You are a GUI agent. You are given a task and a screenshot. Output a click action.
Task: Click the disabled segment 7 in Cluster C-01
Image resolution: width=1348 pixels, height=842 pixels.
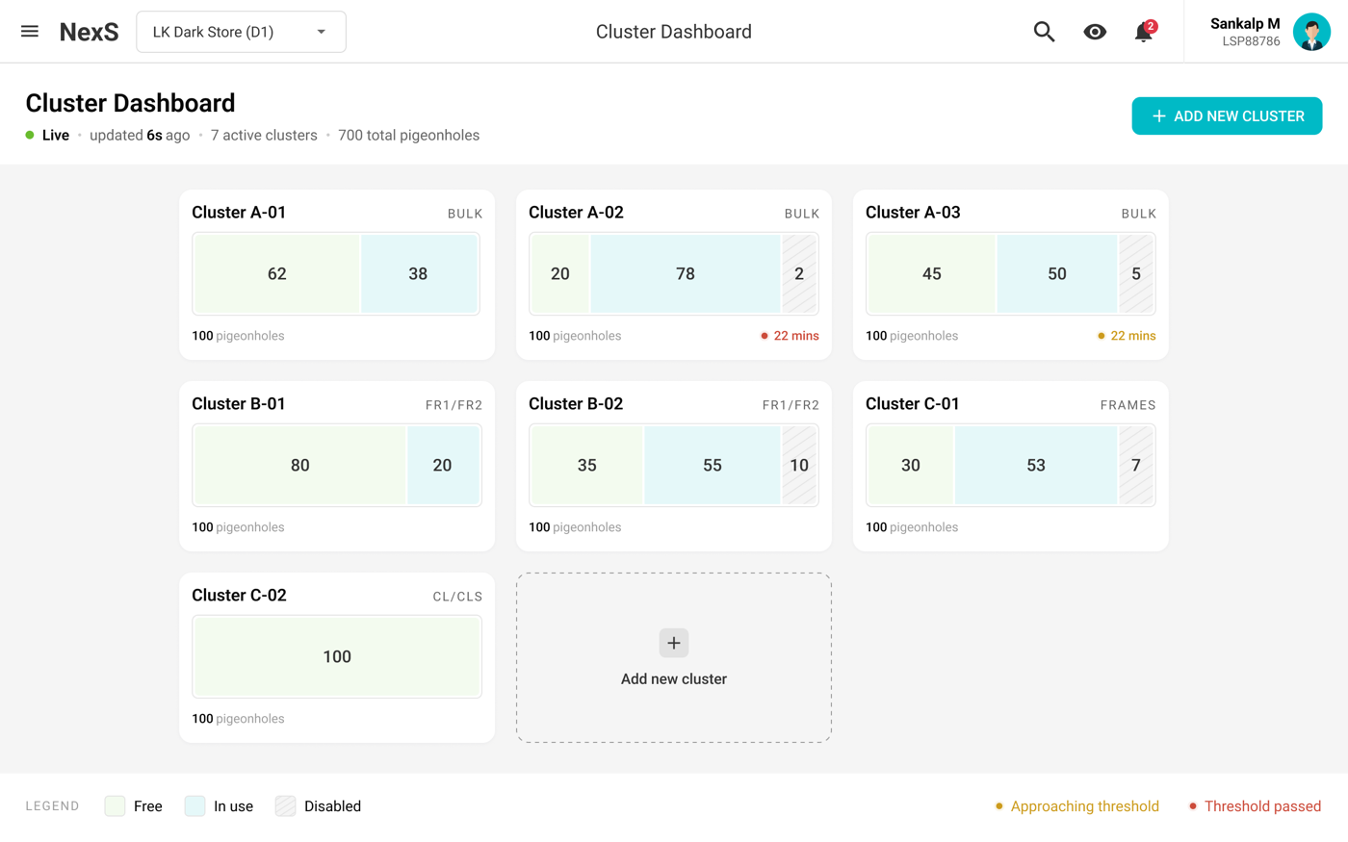click(x=1136, y=465)
